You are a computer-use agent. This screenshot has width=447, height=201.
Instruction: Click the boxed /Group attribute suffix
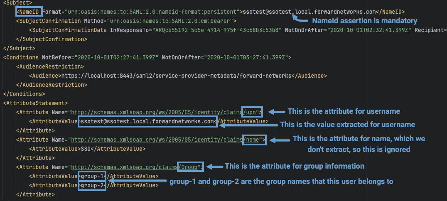point(191,167)
